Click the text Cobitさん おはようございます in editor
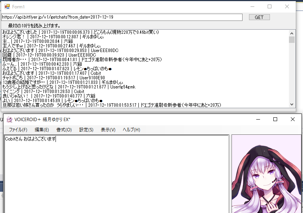The image size is (303, 213). [30, 139]
